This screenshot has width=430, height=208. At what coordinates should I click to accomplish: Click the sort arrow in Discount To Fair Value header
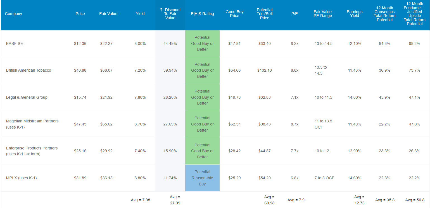click(161, 10)
